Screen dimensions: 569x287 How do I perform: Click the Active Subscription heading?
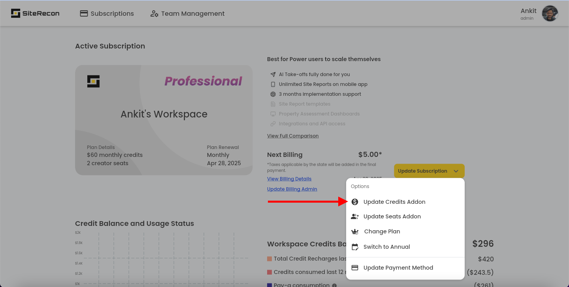110,46
